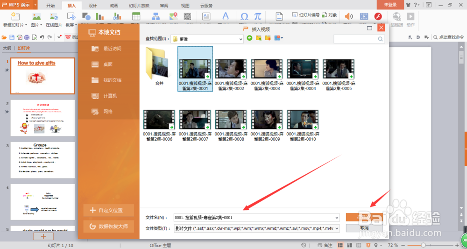Click the Equation pi icon
This screenshot has height=249, width=467.
258,16
